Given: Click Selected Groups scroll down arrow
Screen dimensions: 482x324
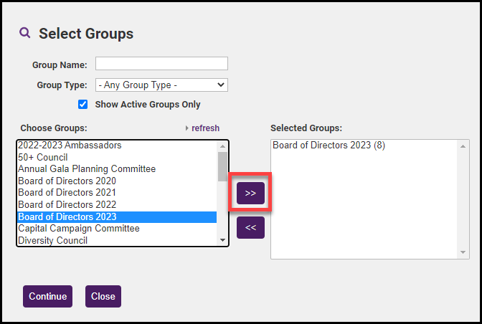Looking at the screenshot, I should click(463, 252).
